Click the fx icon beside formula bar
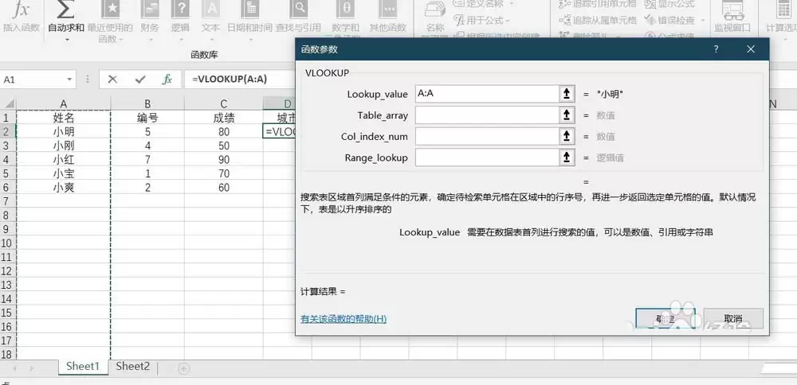This screenshot has height=385, width=797. (x=167, y=79)
